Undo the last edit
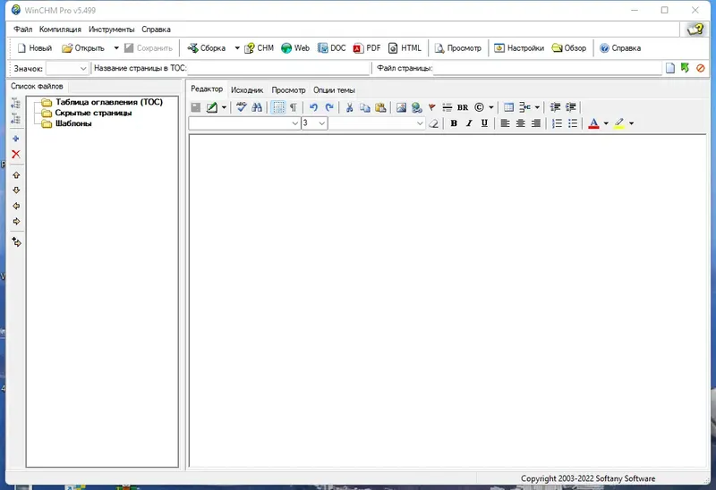Screen dimensions: 716x490 314,107
